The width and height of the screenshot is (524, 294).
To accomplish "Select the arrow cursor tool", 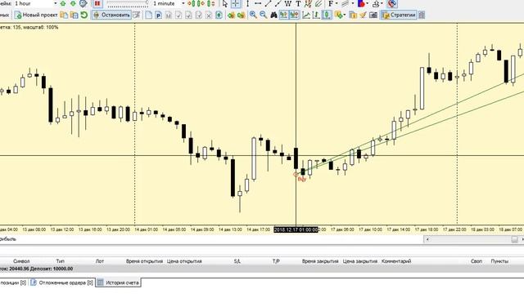I will pyautogui.click(x=225, y=3).
